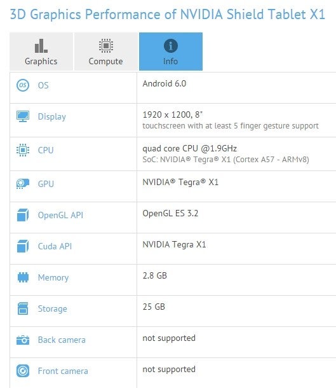Click the info circle icon
Screen dimensions: 336x388
(x=171, y=46)
